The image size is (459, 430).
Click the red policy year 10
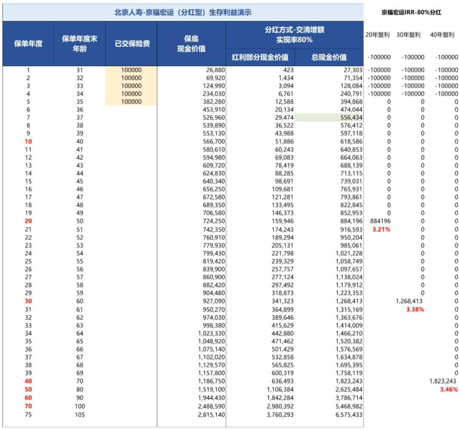[x=28, y=141]
